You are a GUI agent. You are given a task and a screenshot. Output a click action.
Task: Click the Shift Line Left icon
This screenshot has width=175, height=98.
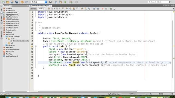(94, 8)
